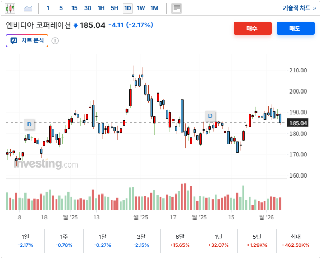This screenshot has height=259, width=321.
Task: Click the 월 '26 date axis label
Action: tap(267, 217)
